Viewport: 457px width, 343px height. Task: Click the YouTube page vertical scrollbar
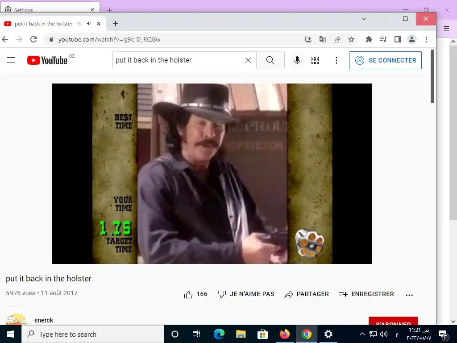click(432, 76)
